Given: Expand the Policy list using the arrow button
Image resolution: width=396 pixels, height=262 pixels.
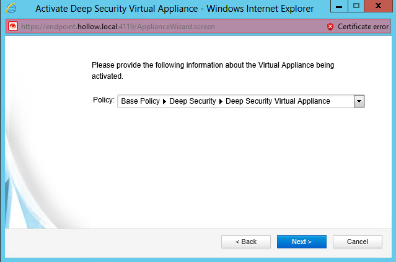Looking at the screenshot, I should (x=358, y=101).
